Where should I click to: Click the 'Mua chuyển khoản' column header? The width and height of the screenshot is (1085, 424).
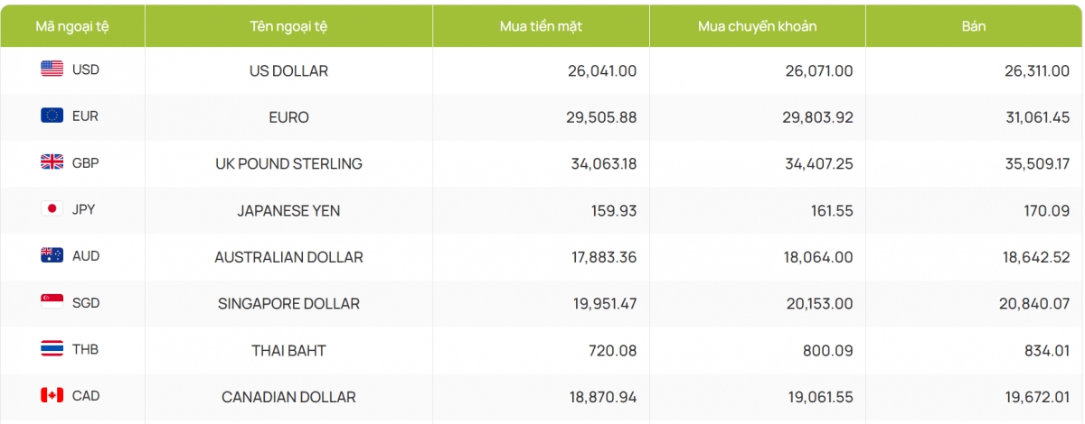(757, 26)
